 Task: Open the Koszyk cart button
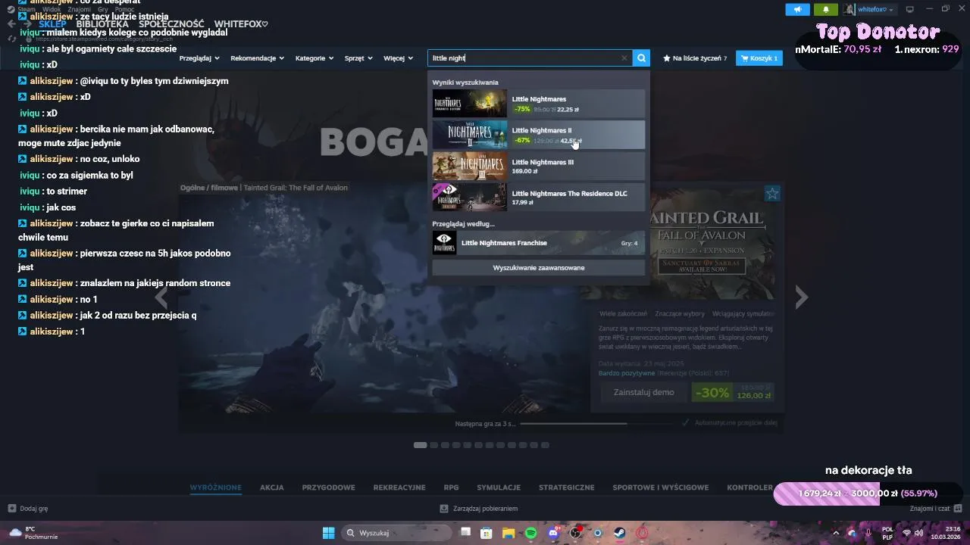759,58
